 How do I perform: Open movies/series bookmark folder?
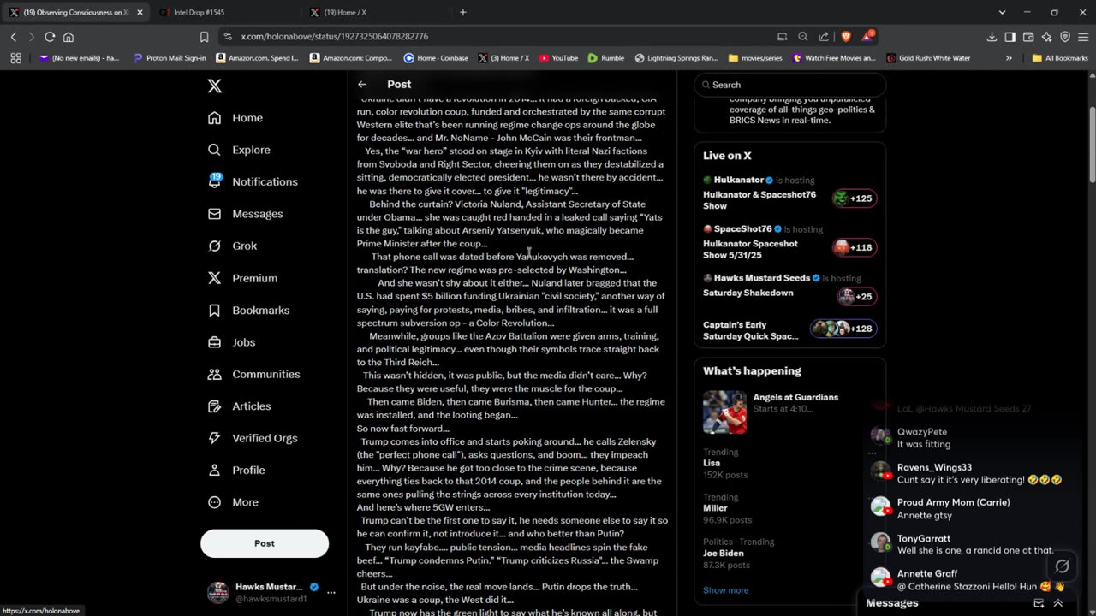pos(755,58)
